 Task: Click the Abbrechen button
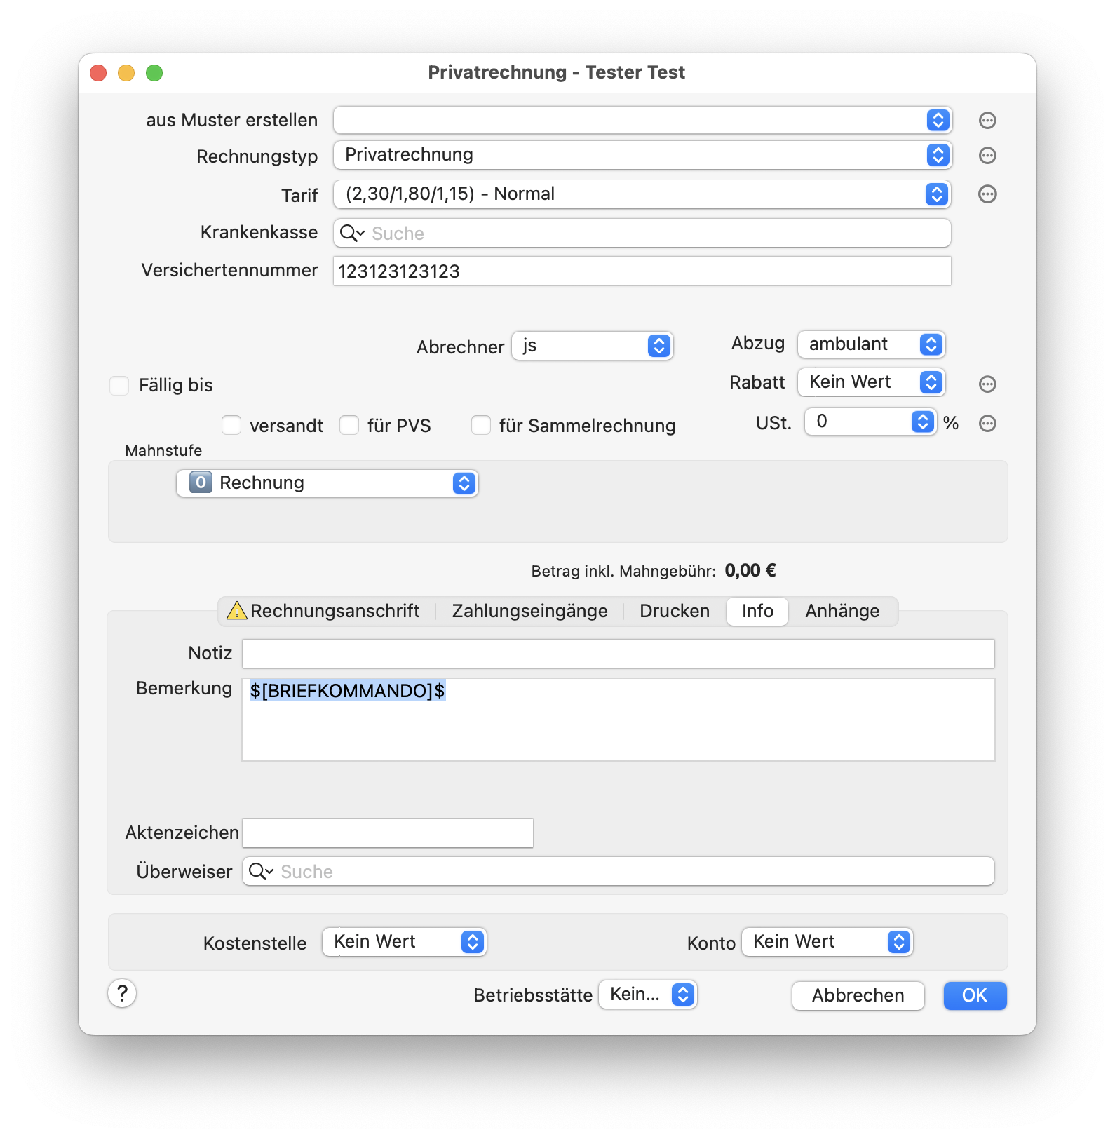tap(858, 995)
